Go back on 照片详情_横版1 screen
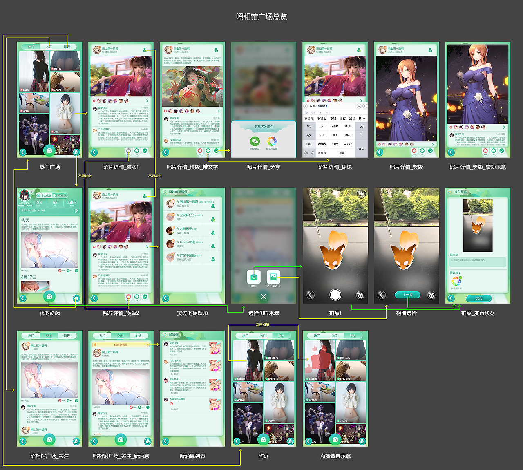The width and height of the screenshot is (523, 470). click(x=94, y=152)
